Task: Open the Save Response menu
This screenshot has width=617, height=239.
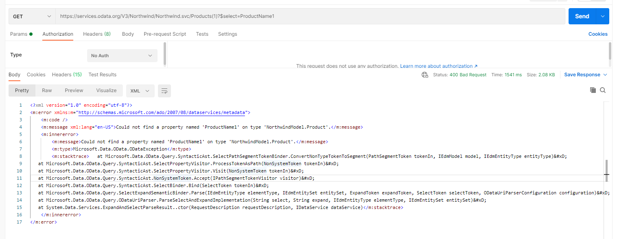Action: [x=585, y=75]
